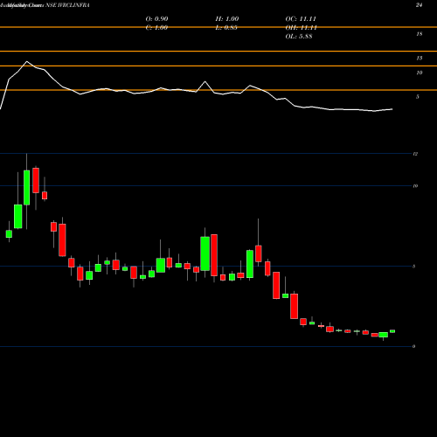Image resolution: width=437 pixels, height=437 pixels.
Task: Click the OC: 11.11 reading
Action: click(x=301, y=19)
